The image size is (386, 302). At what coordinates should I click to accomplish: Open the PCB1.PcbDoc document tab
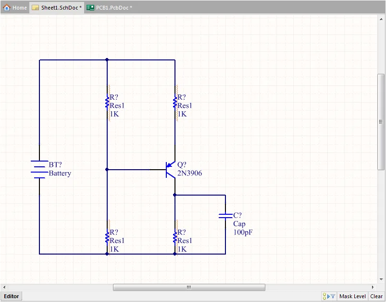109,8
